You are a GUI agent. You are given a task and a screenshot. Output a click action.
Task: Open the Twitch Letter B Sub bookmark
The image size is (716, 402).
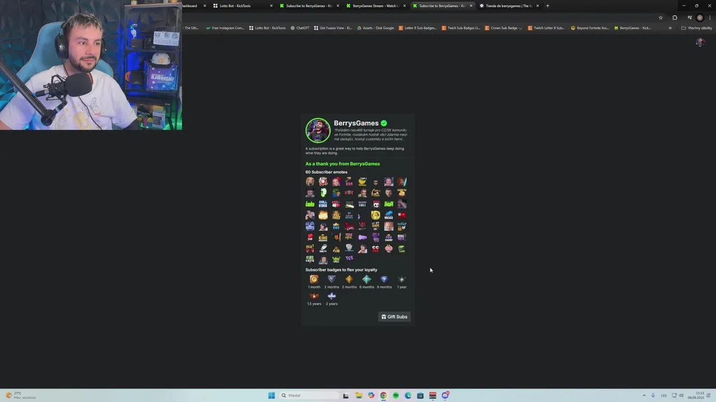(x=547, y=28)
